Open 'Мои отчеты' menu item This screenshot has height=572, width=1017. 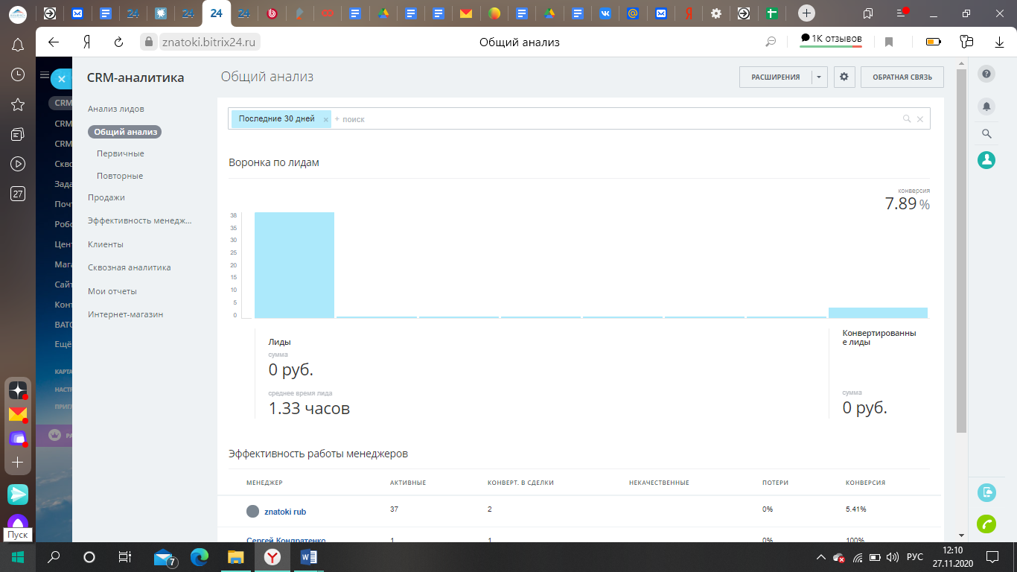click(112, 291)
